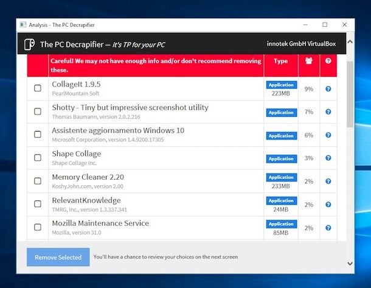The width and height of the screenshot is (371, 288).
Task: Click help icon for Assistente aggiornamento Windows 10
Action: 328,135
